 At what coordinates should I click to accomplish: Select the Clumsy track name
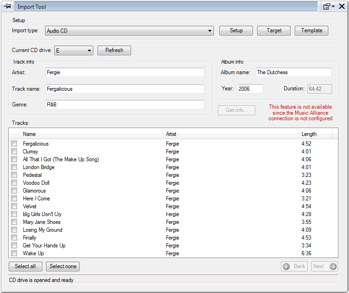pos(30,152)
